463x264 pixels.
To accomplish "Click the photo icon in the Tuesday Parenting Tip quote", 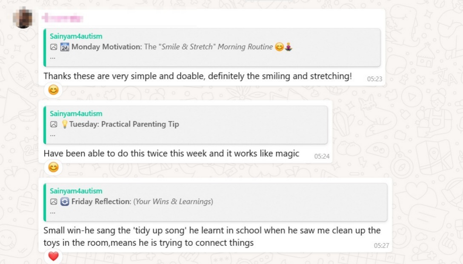I will (x=54, y=125).
